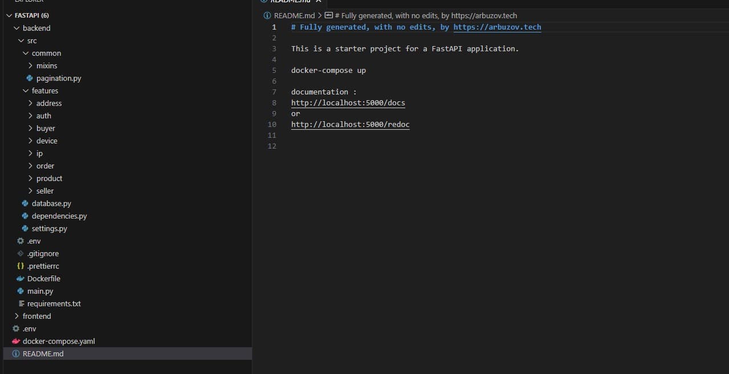
Task: Open the product feature folder
Action: click(49, 178)
